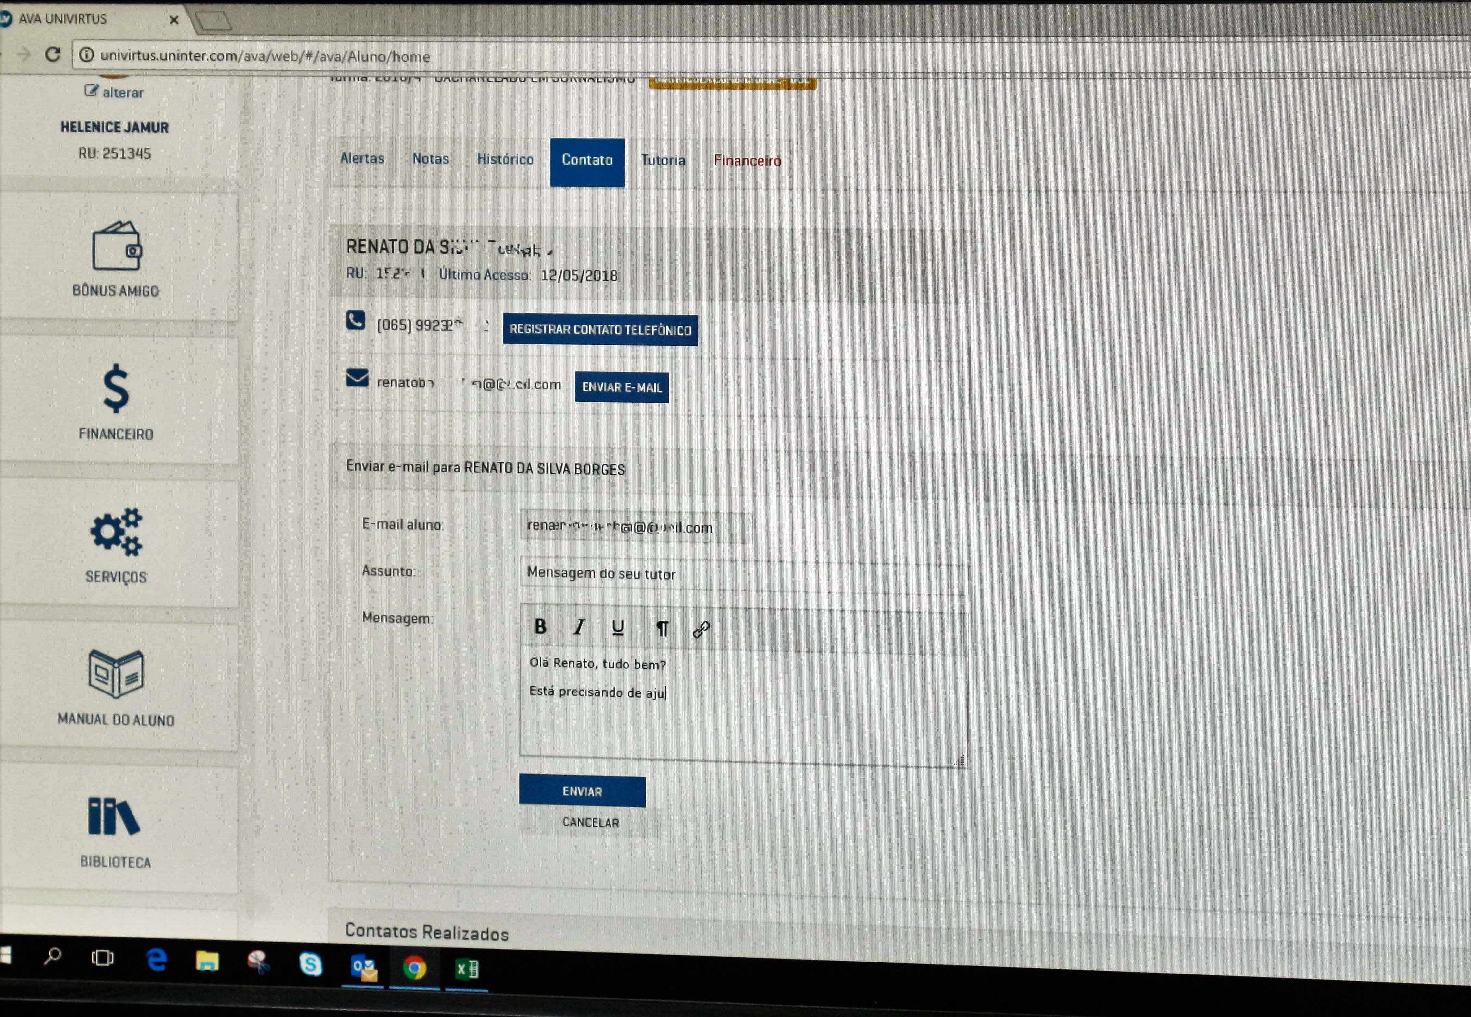1471x1017 pixels.
Task: Insert link using chain icon
Action: point(701,630)
